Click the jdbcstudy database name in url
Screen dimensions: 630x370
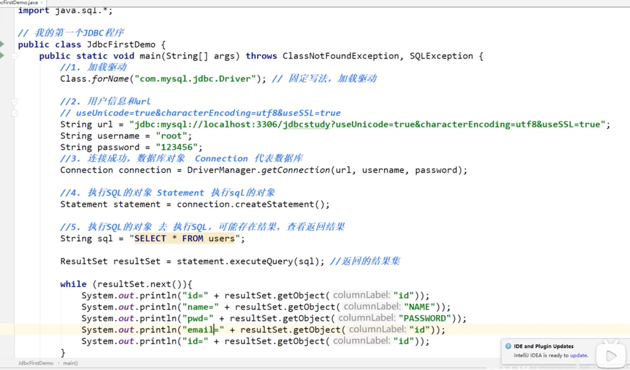pyautogui.click(x=306, y=124)
